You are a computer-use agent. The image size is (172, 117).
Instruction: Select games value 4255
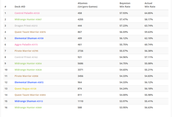pos(80,19)
